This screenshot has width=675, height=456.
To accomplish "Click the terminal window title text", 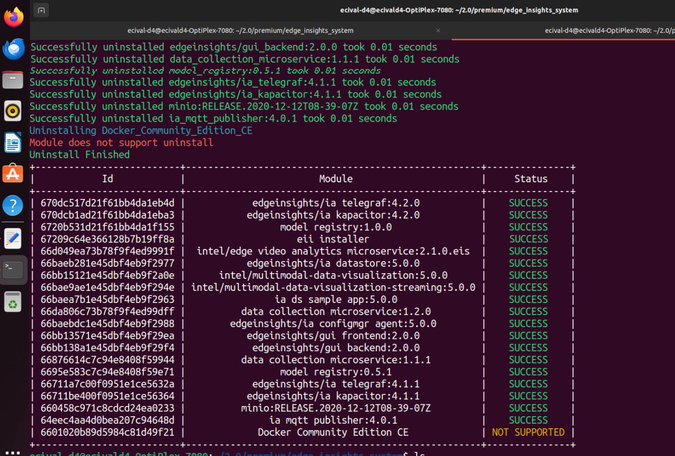I will click(x=459, y=10).
